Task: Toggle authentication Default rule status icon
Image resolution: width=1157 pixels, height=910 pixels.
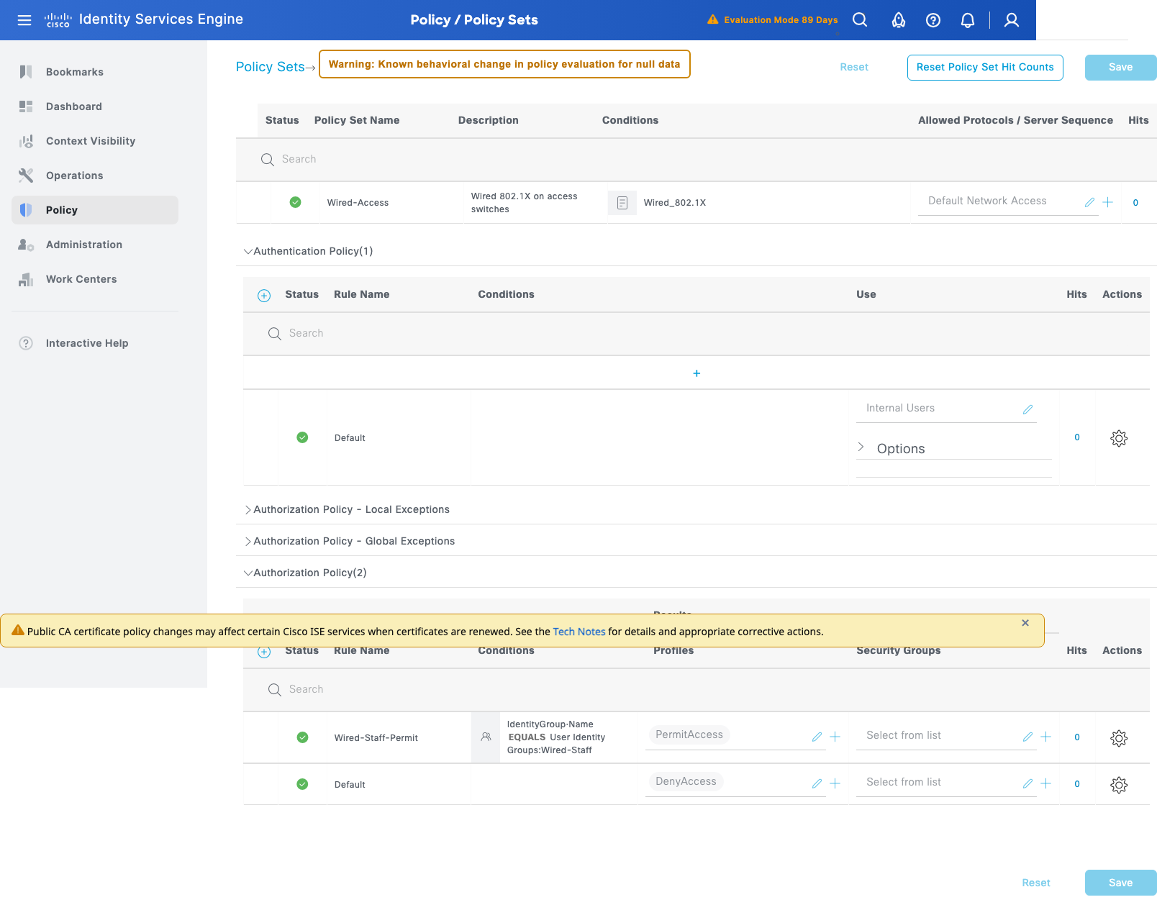Action: coord(302,437)
